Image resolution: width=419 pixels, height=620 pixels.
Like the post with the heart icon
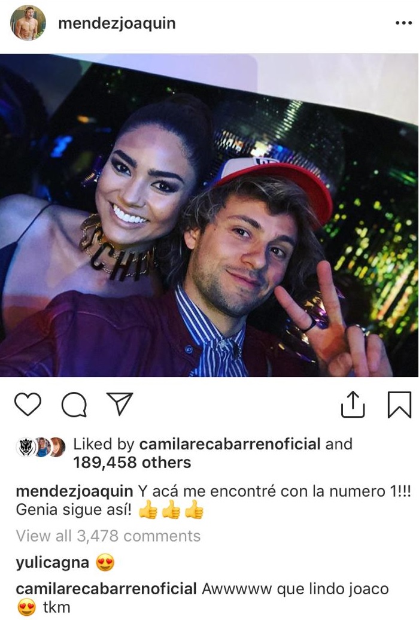(28, 404)
